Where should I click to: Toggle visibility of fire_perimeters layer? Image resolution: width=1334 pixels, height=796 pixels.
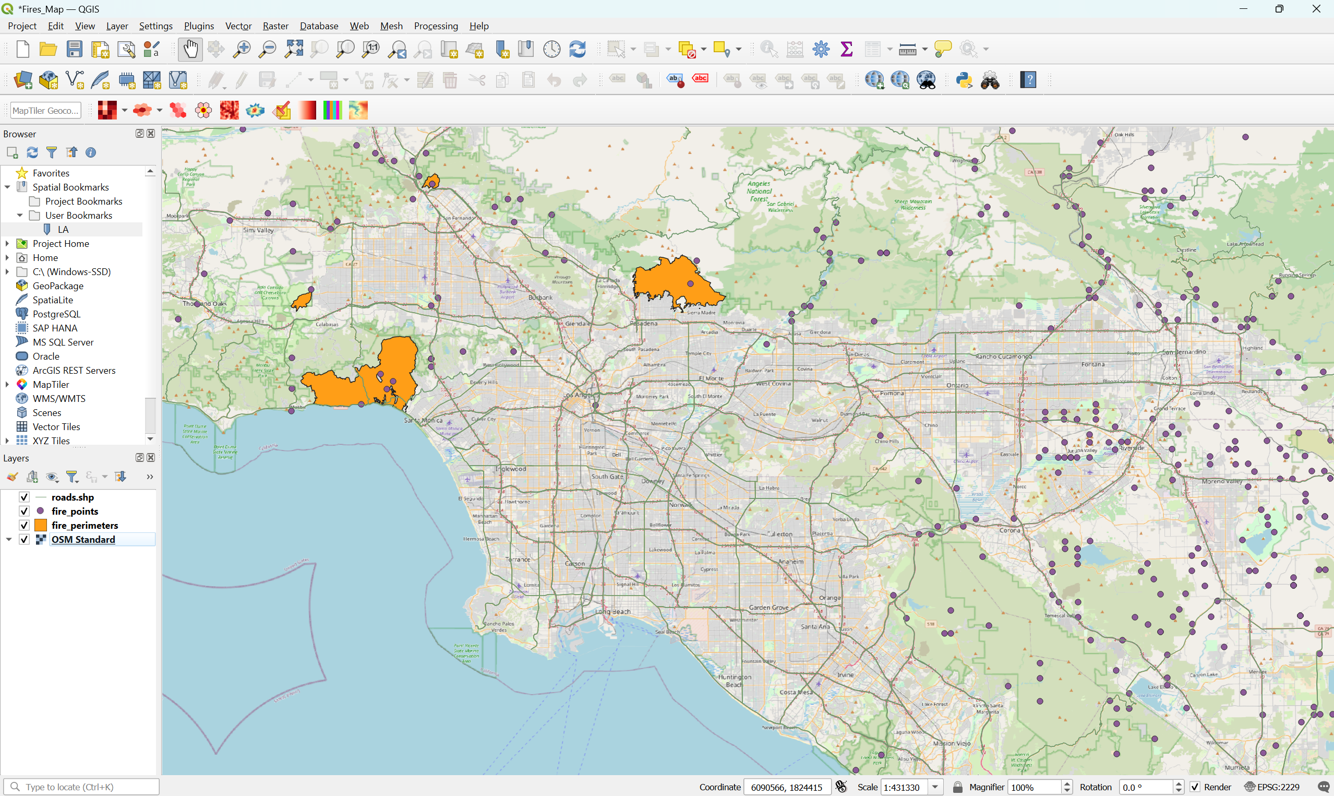tap(24, 525)
